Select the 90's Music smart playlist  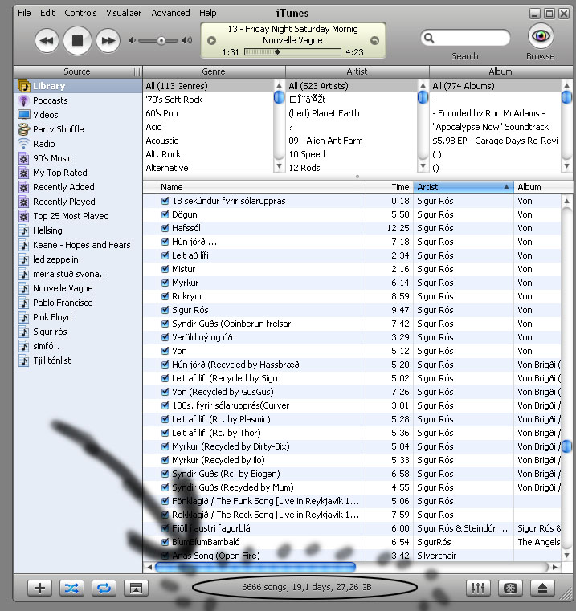(52, 158)
